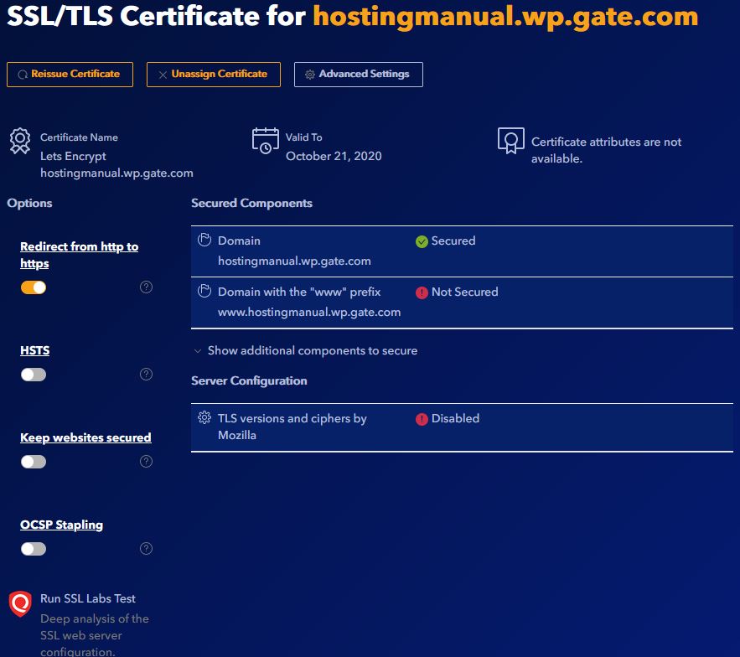The width and height of the screenshot is (740, 657).
Task: Open the Keep websites secured link
Action: tap(85, 437)
